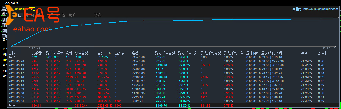
Task: Select the 2026.03.19 date row
Action: tap(16, 65)
